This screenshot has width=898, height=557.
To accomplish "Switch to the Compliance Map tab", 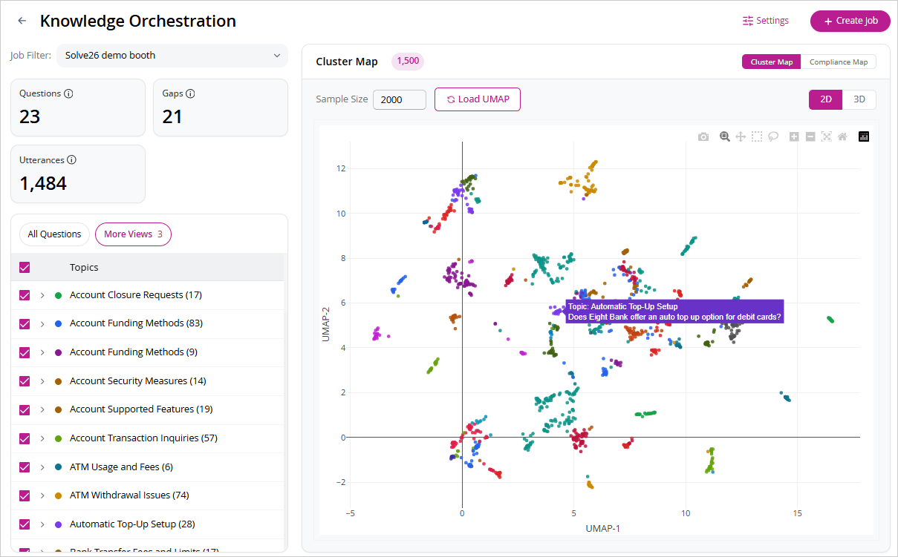I will click(x=839, y=62).
